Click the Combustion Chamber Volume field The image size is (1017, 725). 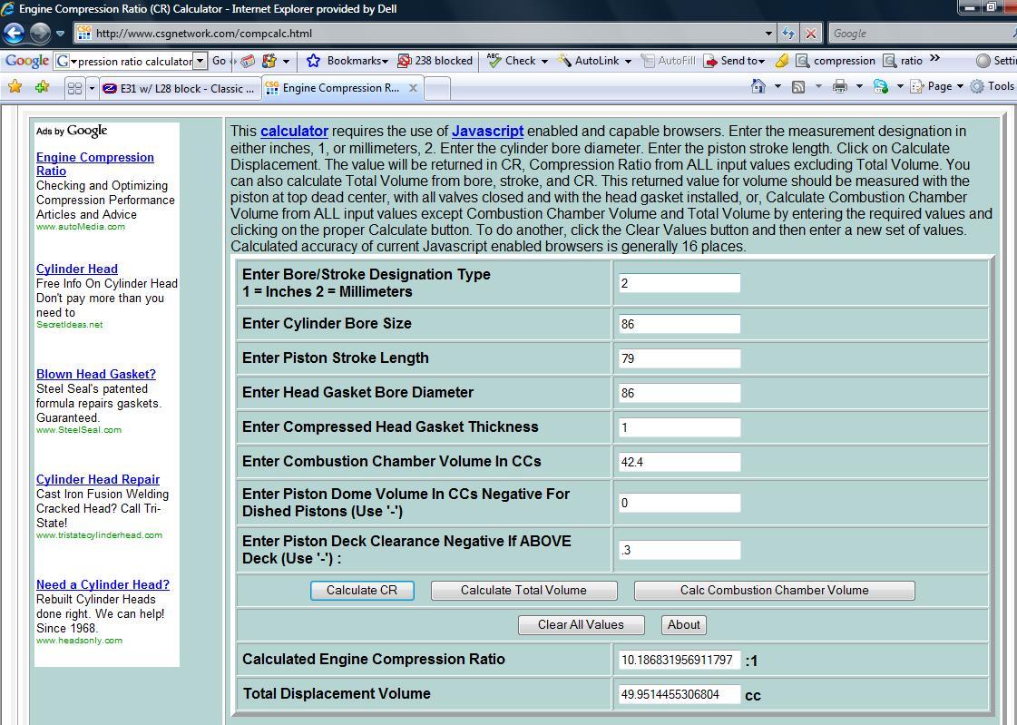point(680,462)
